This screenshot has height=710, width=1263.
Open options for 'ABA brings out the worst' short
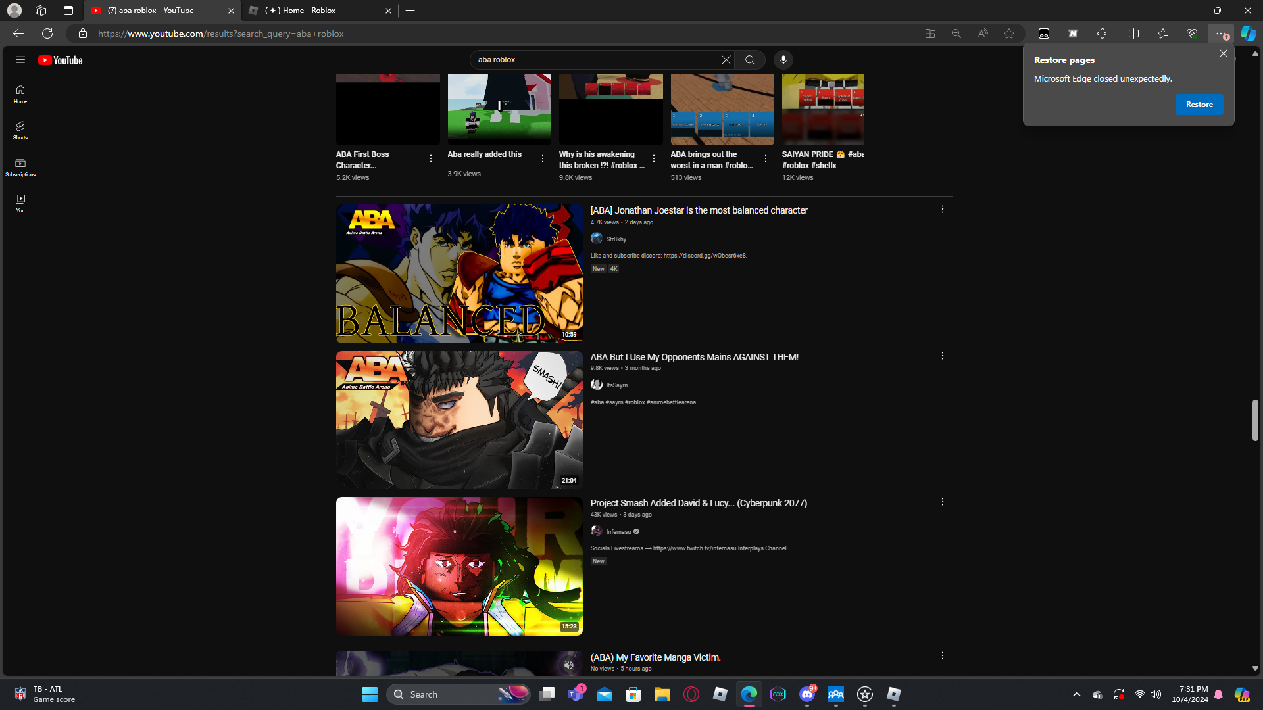[766, 158]
